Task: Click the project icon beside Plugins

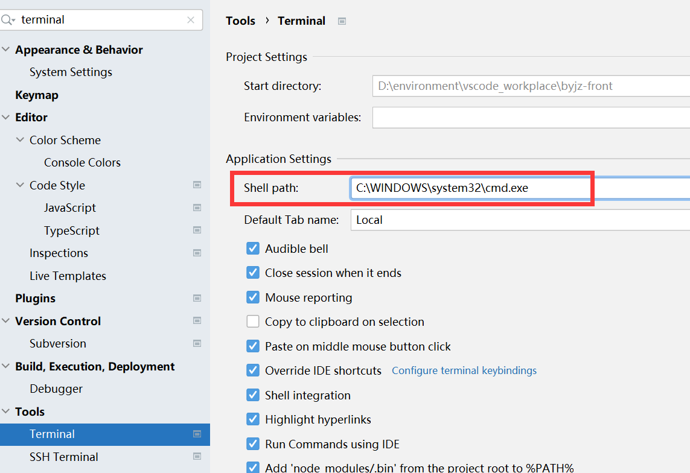Action: pos(197,299)
